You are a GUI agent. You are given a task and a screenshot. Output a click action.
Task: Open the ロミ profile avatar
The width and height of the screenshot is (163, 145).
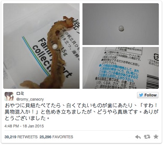(9, 96)
